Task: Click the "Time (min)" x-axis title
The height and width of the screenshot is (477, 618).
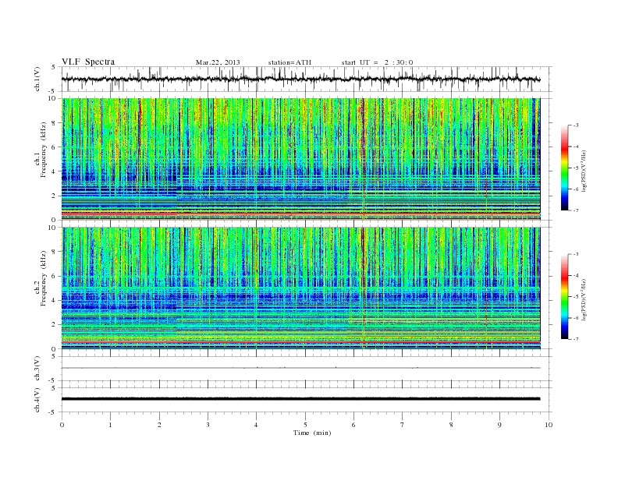Action: (x=312, y=433)
